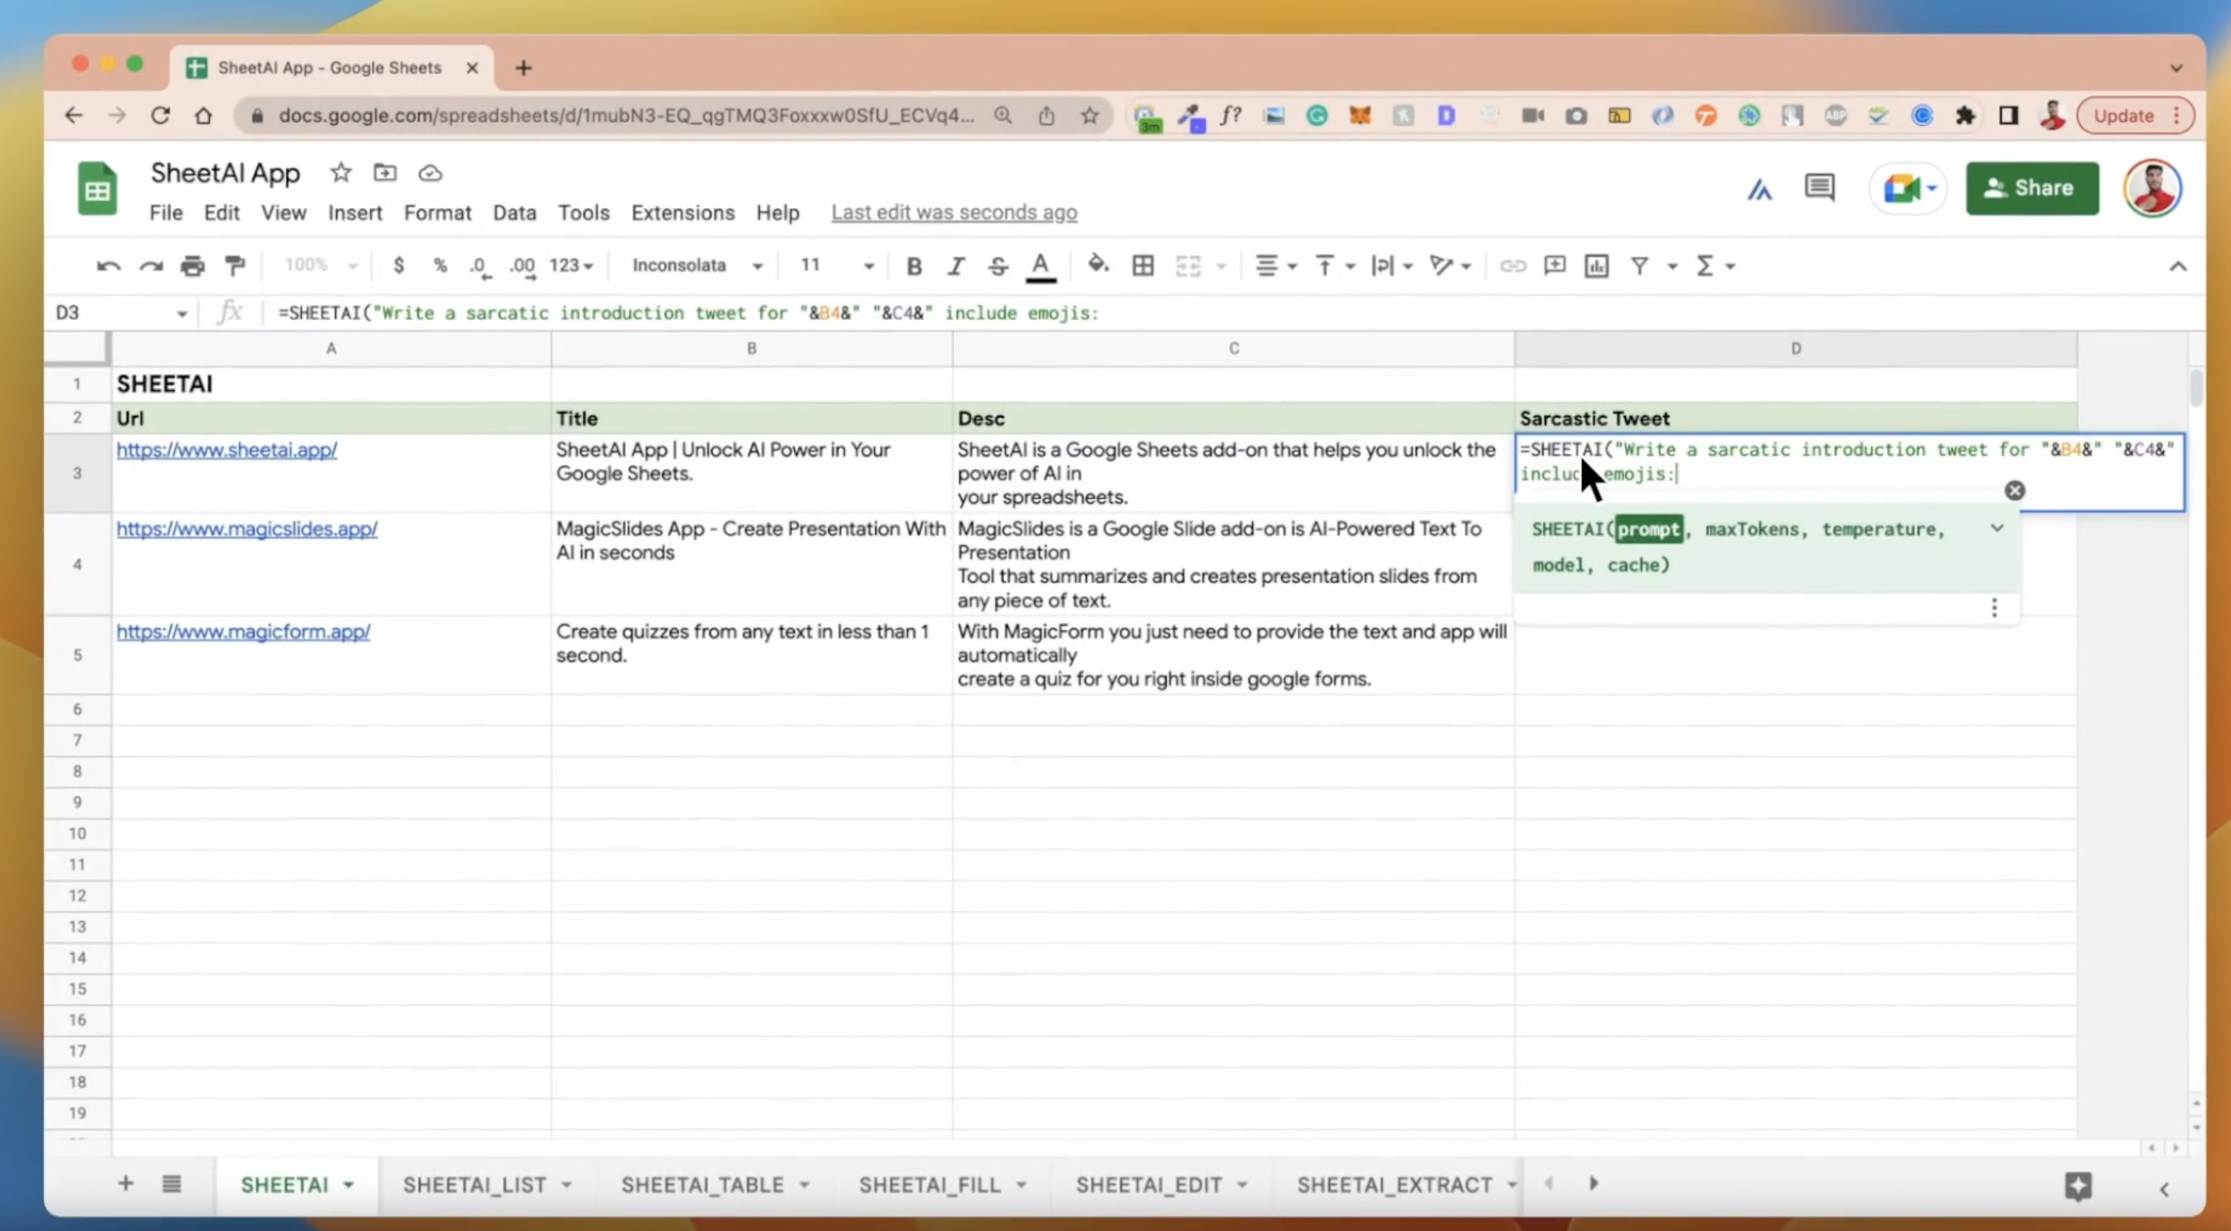Viewport: 2231px width, 1231px height.
Task: Open text rotation dropdown
Action: click(1451, 266)
